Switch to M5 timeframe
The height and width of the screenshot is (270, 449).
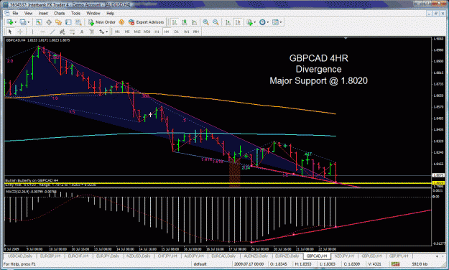[x=127, y=32]
